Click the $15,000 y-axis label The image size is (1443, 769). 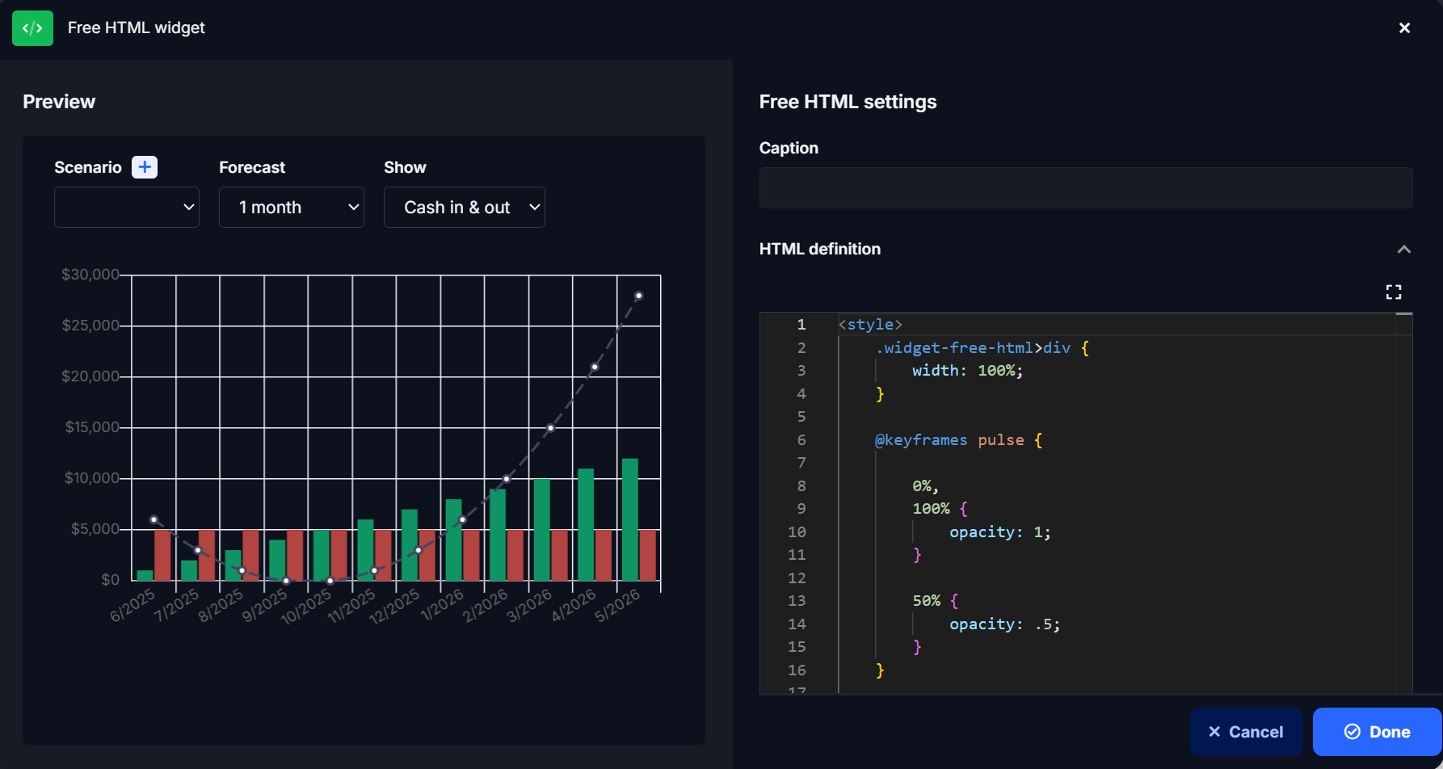(x=92, y=427)
